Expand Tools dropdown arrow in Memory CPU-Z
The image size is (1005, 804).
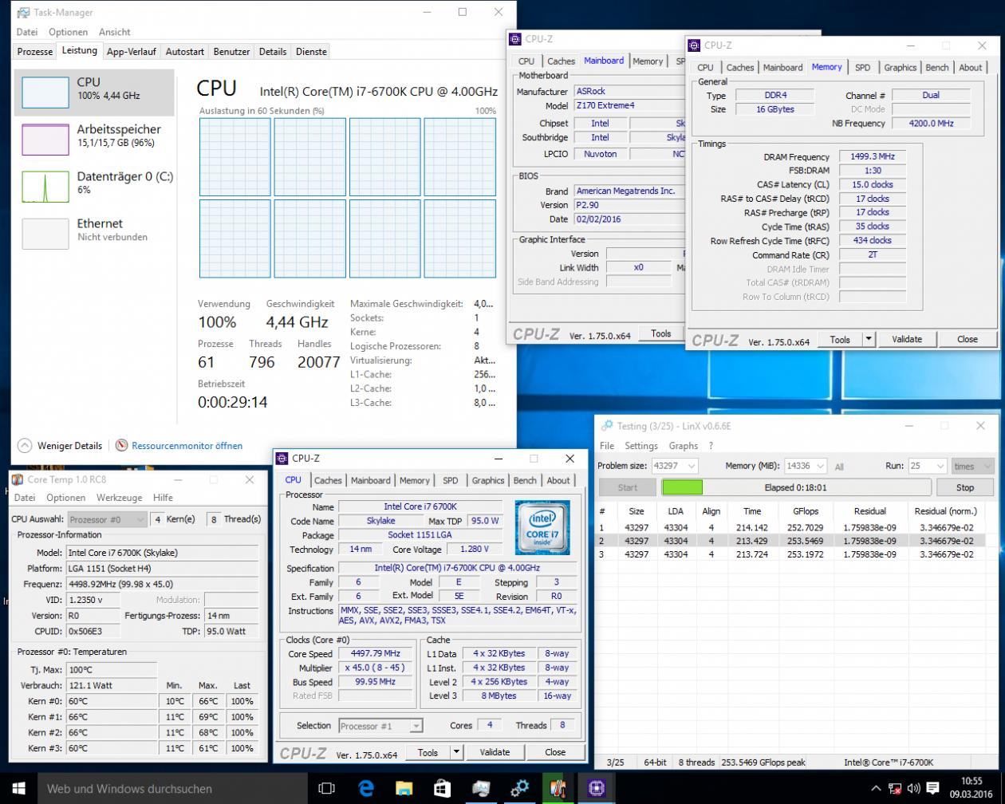(x=869, y=339)
